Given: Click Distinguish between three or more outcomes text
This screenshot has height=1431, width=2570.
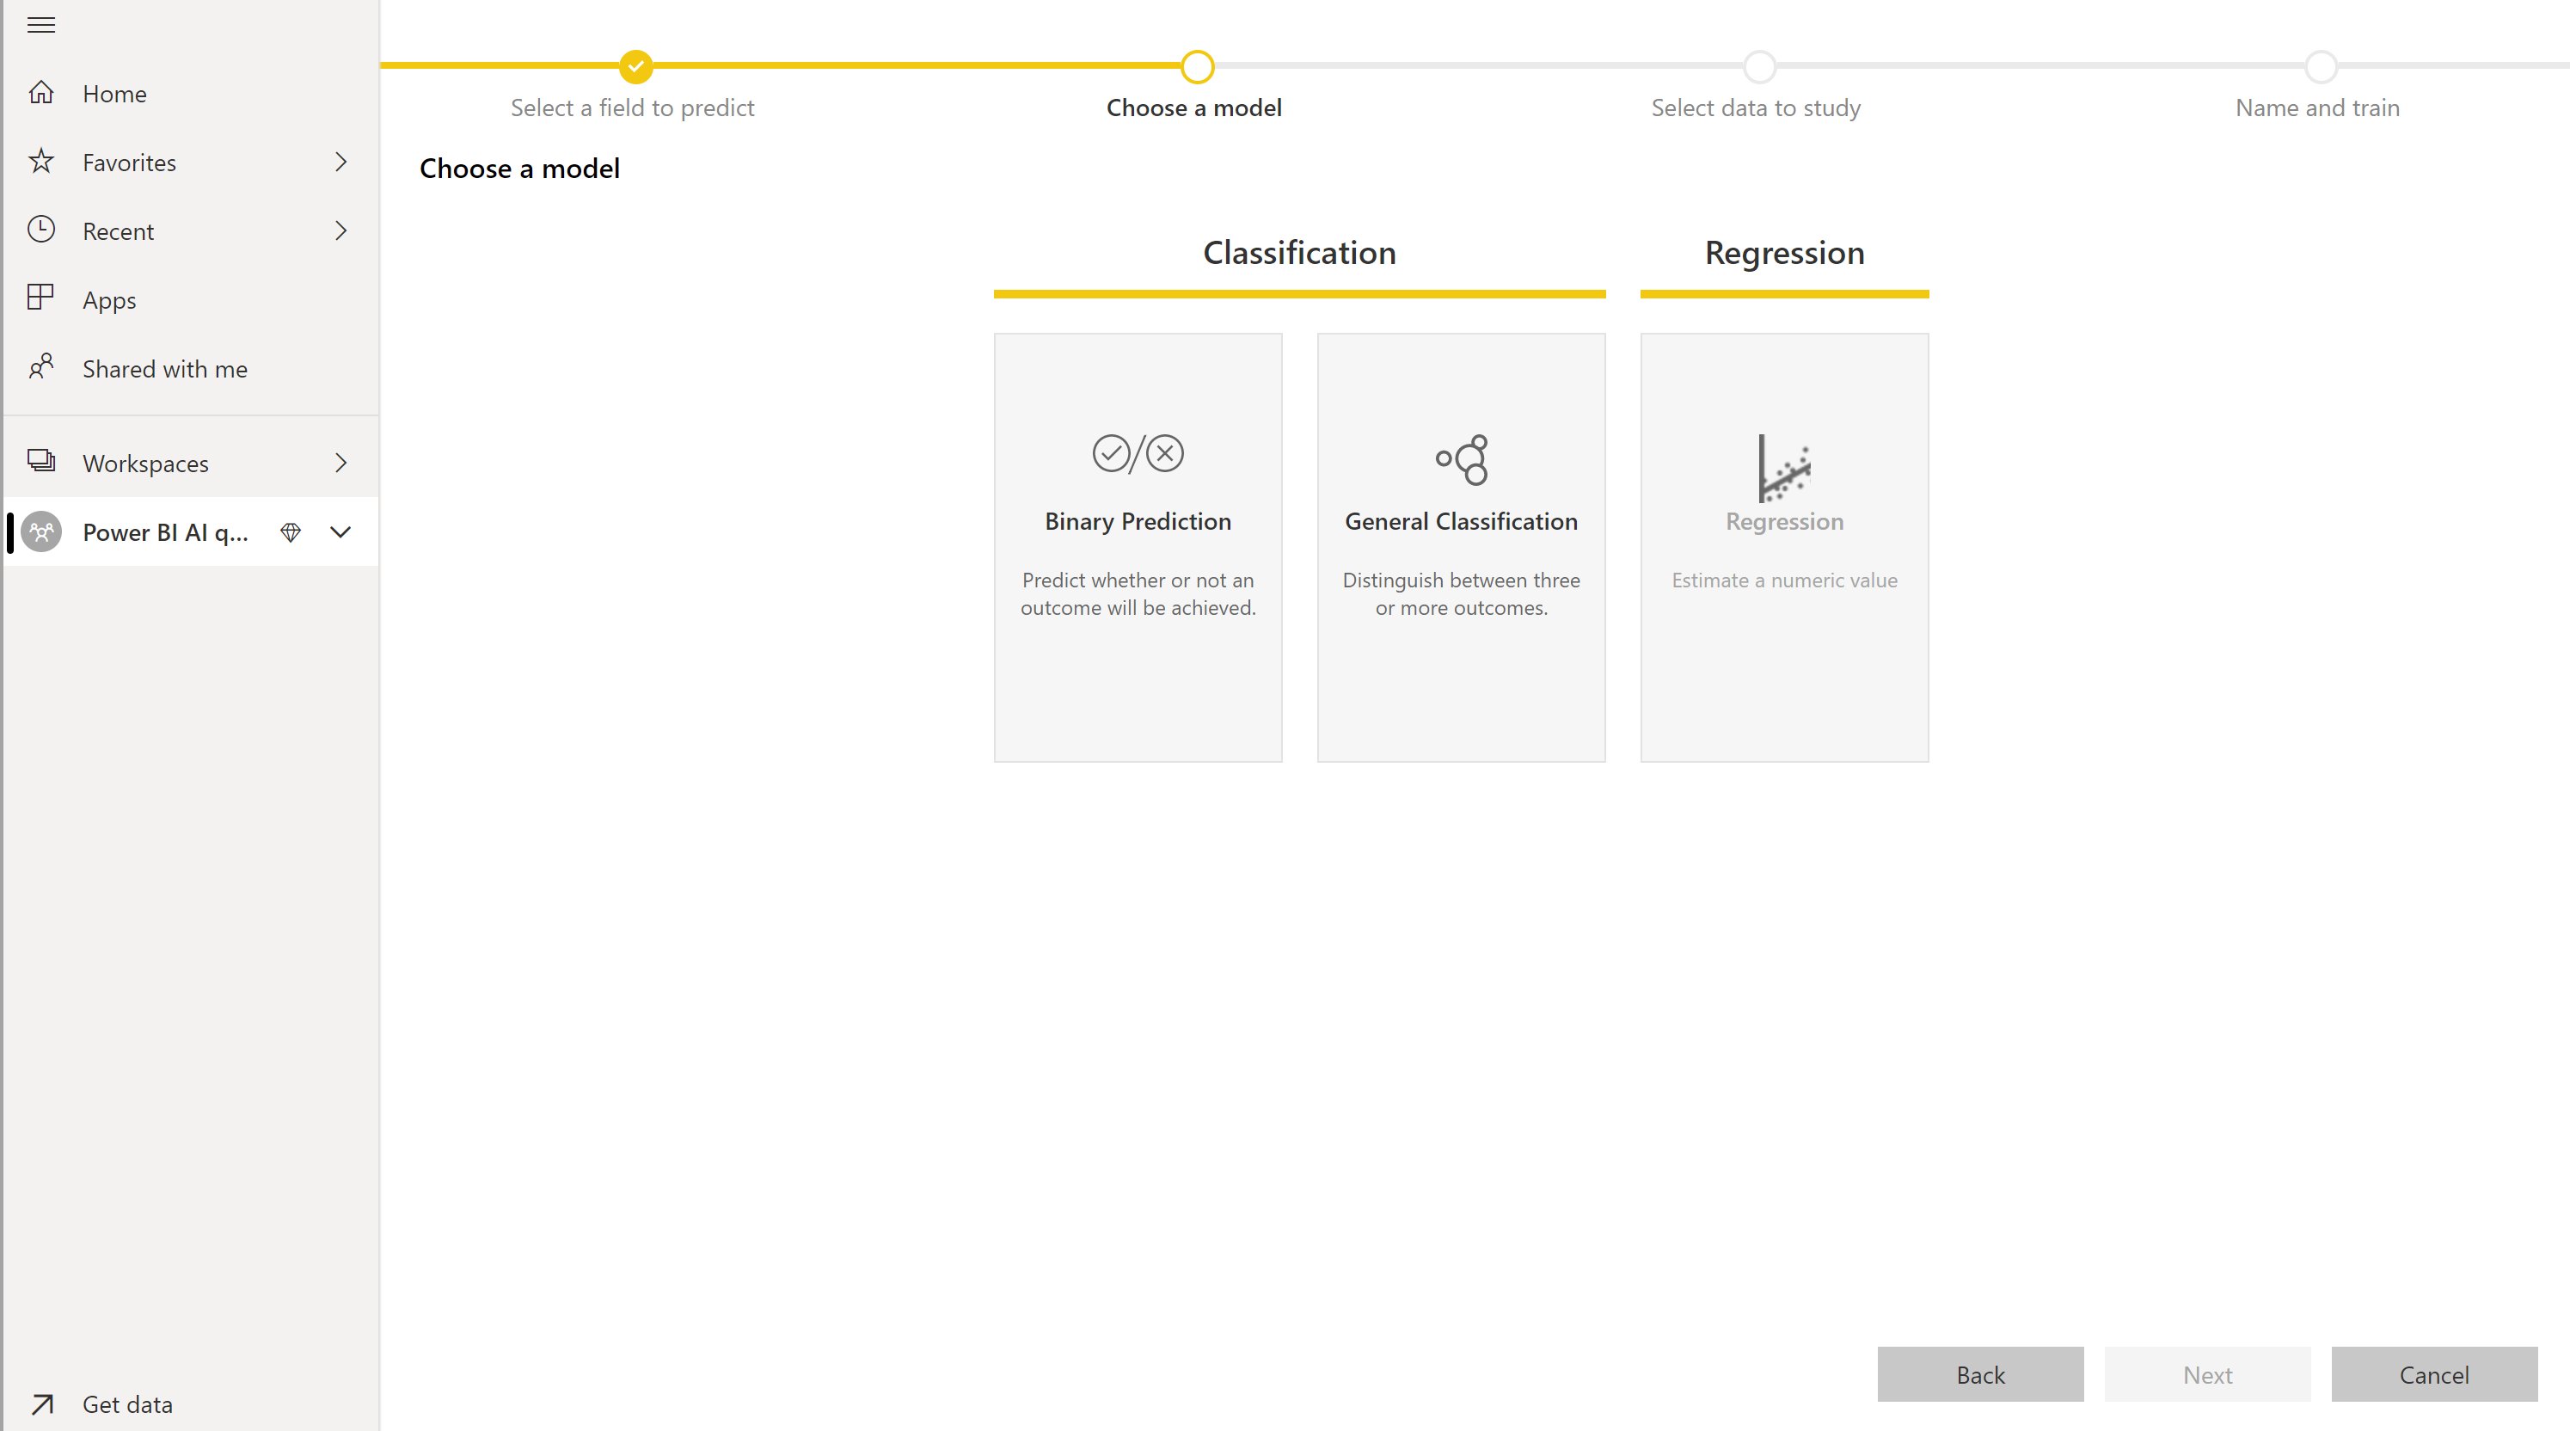Looking at the screenshot, I should tap(1462, 593).
